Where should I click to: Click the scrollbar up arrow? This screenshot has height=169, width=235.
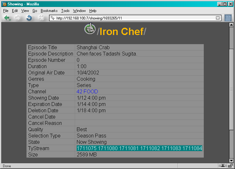tap(231, 25)
